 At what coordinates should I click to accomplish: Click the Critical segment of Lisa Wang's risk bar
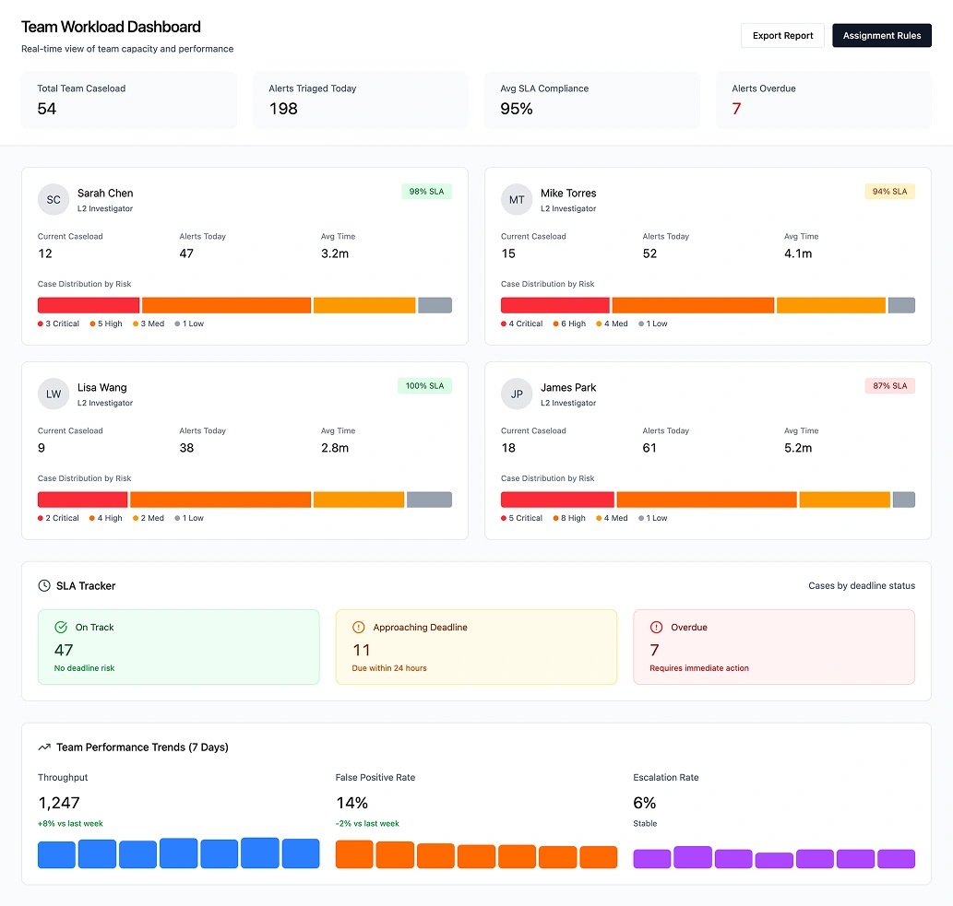click(81, 499)
